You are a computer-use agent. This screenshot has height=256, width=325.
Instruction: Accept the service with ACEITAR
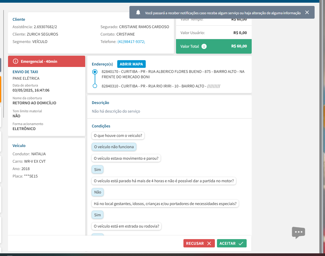coord(232,243)
